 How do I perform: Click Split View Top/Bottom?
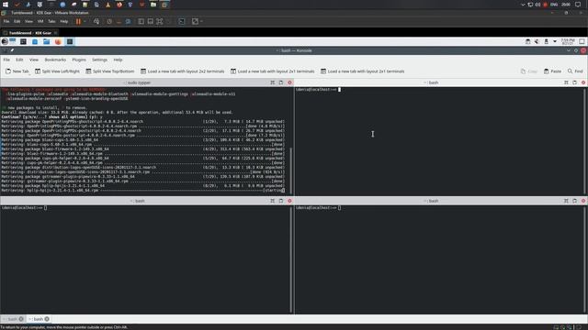click(x=109, y=71)
